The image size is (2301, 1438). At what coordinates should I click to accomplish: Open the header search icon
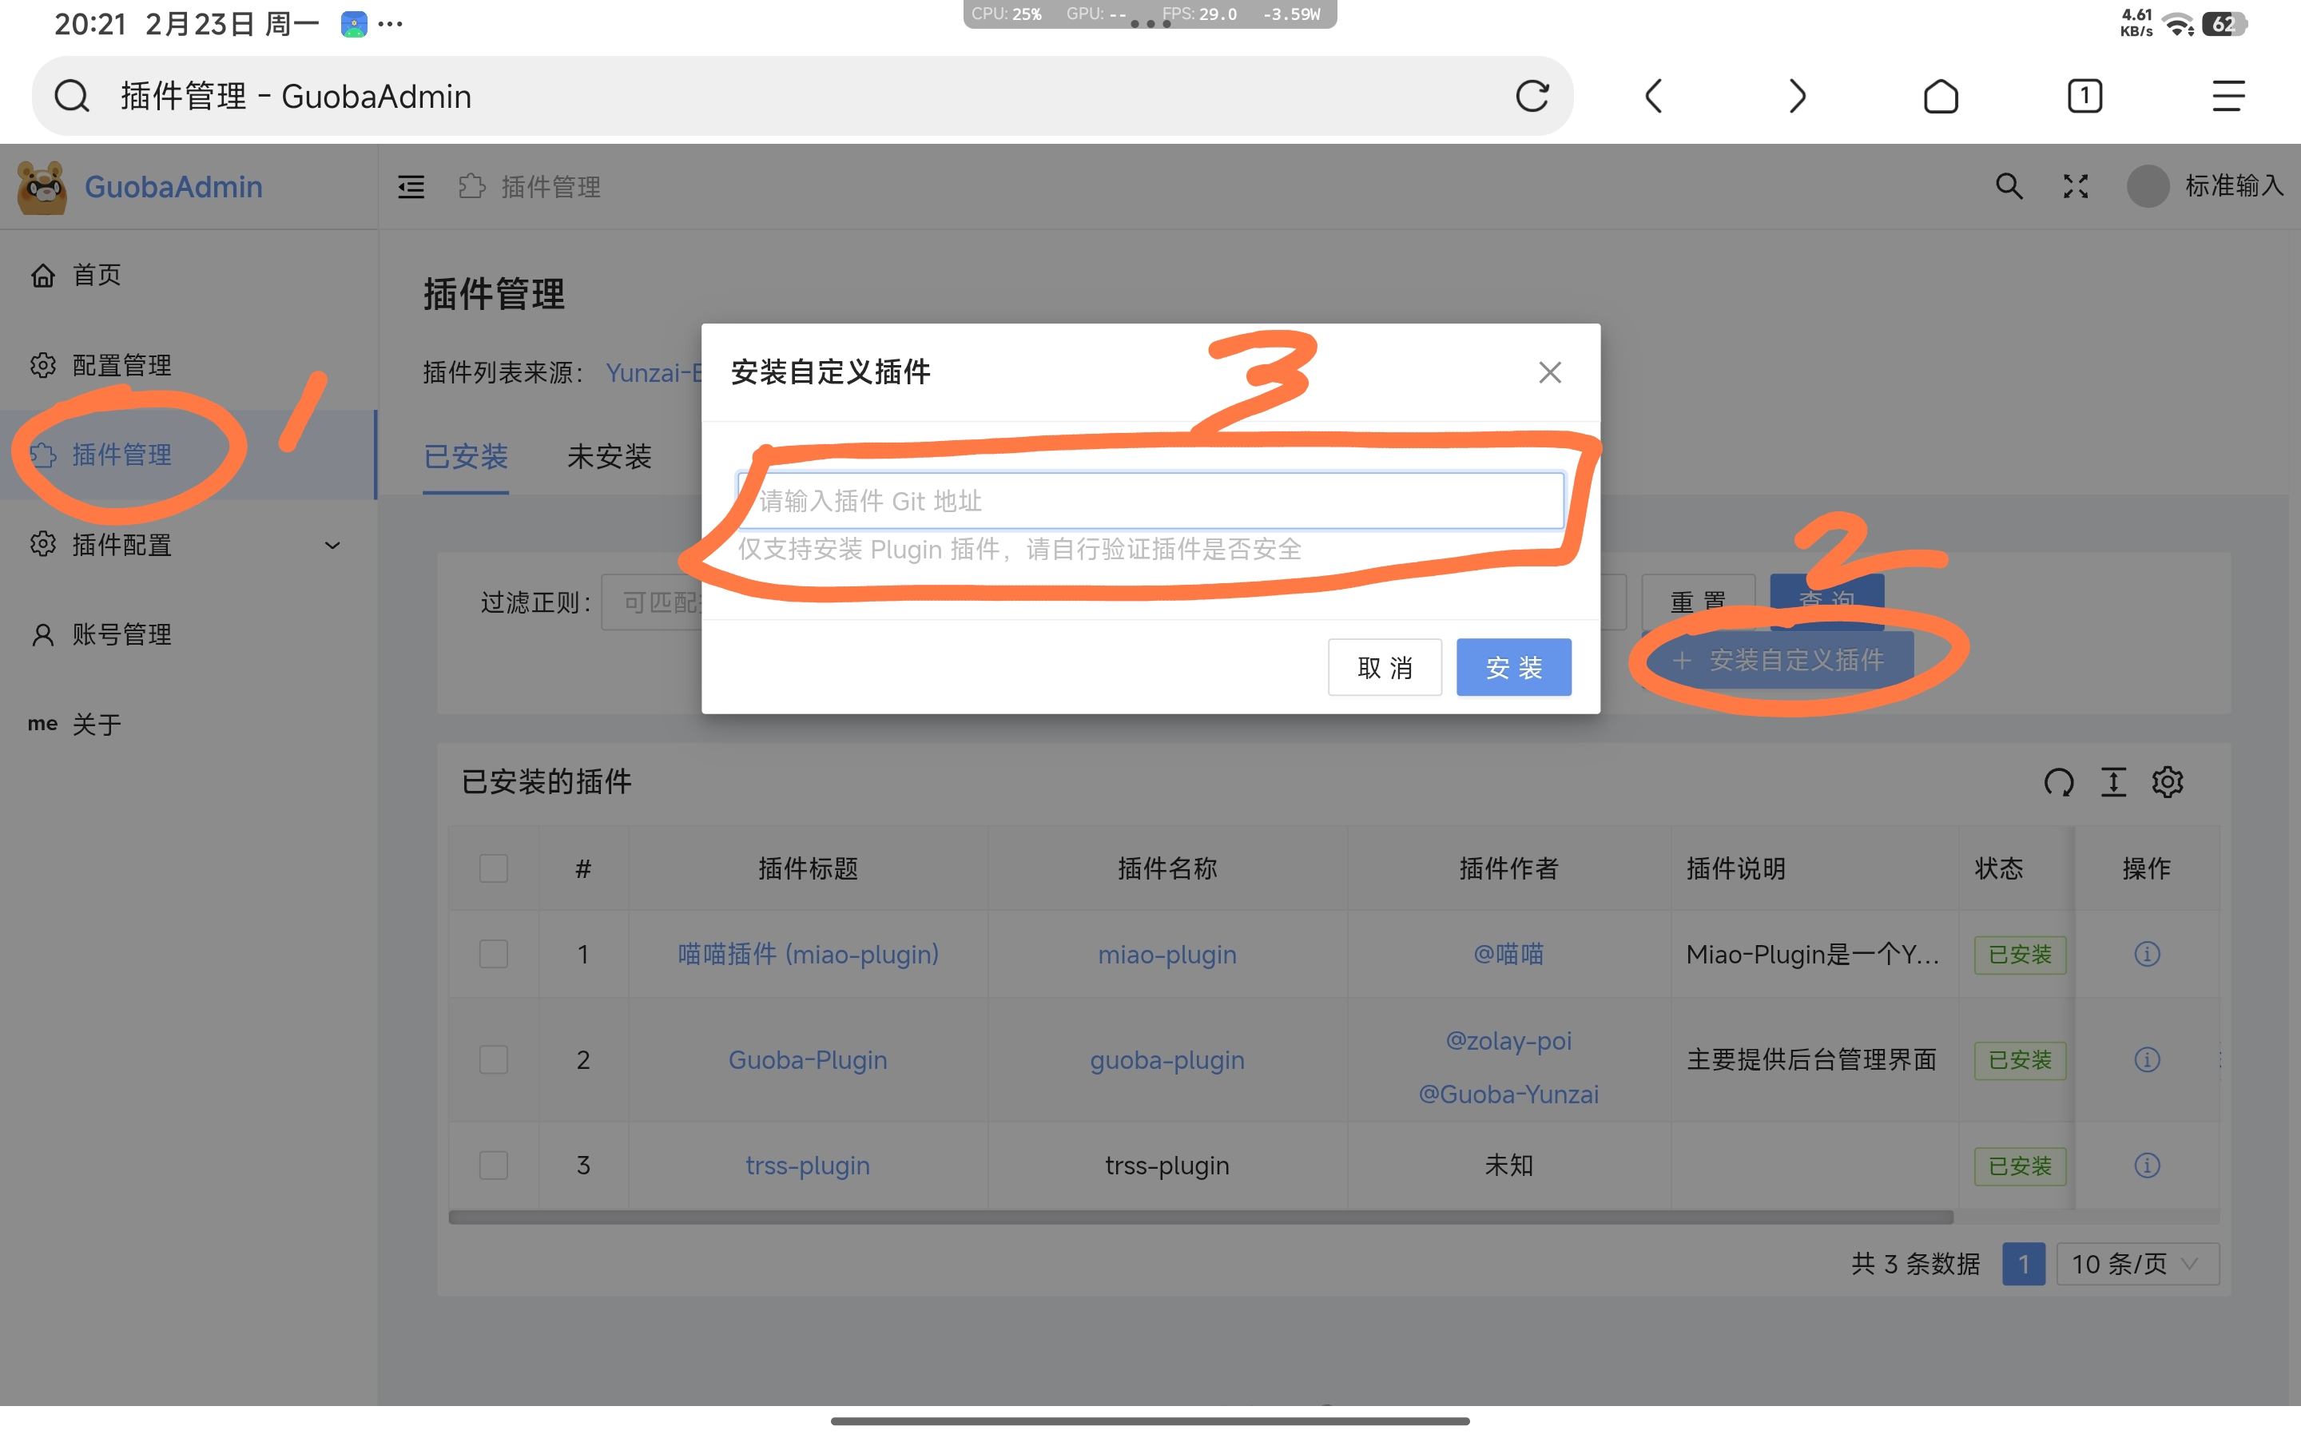(x=2008, y=185)
